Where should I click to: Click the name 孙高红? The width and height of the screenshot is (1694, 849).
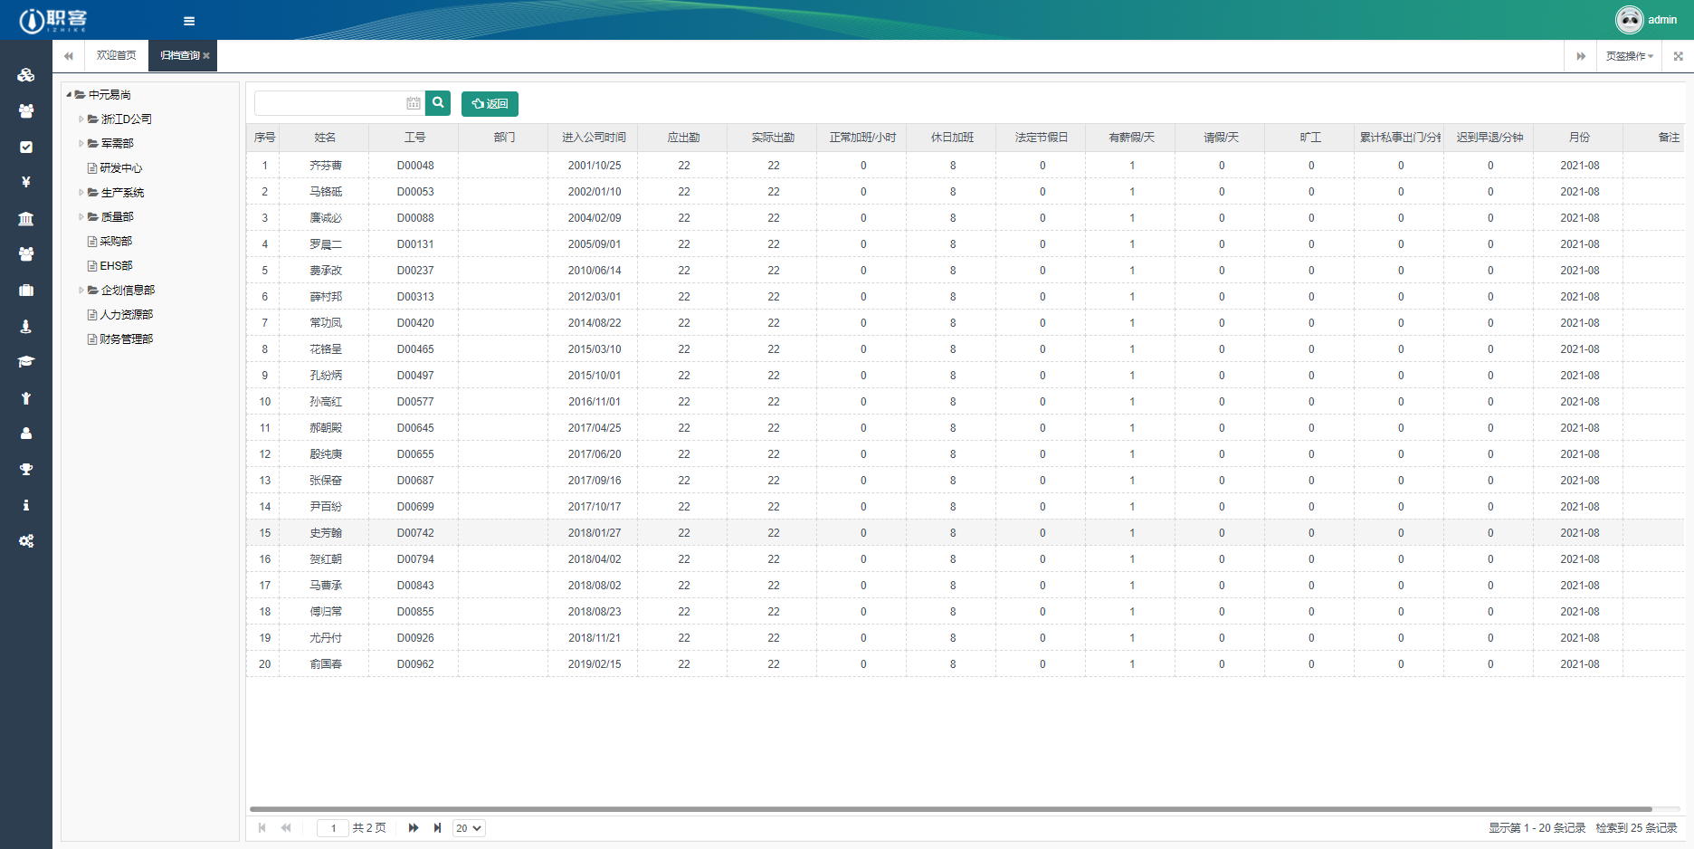tap(326, 402)
